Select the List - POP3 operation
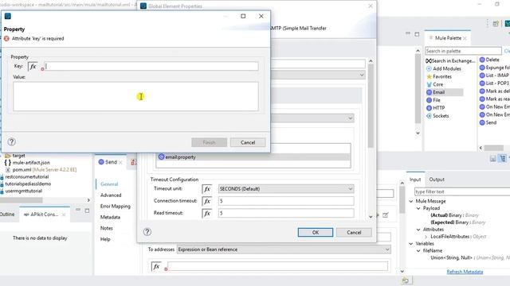The width and height of the screenshot is (510, 286). (x=494, y=83)
